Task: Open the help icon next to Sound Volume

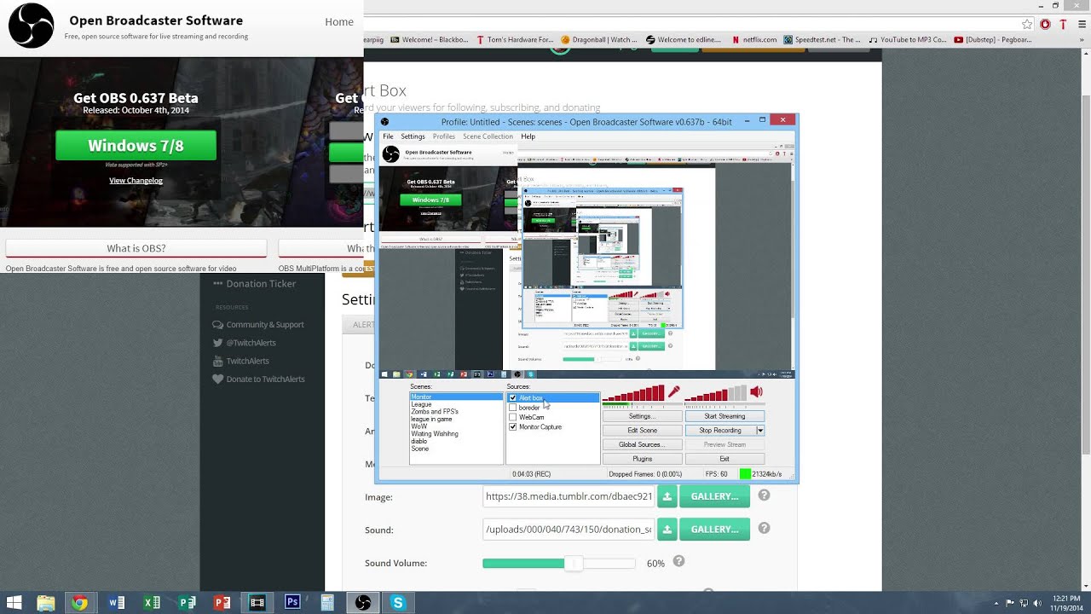Action: click(678, 561)
